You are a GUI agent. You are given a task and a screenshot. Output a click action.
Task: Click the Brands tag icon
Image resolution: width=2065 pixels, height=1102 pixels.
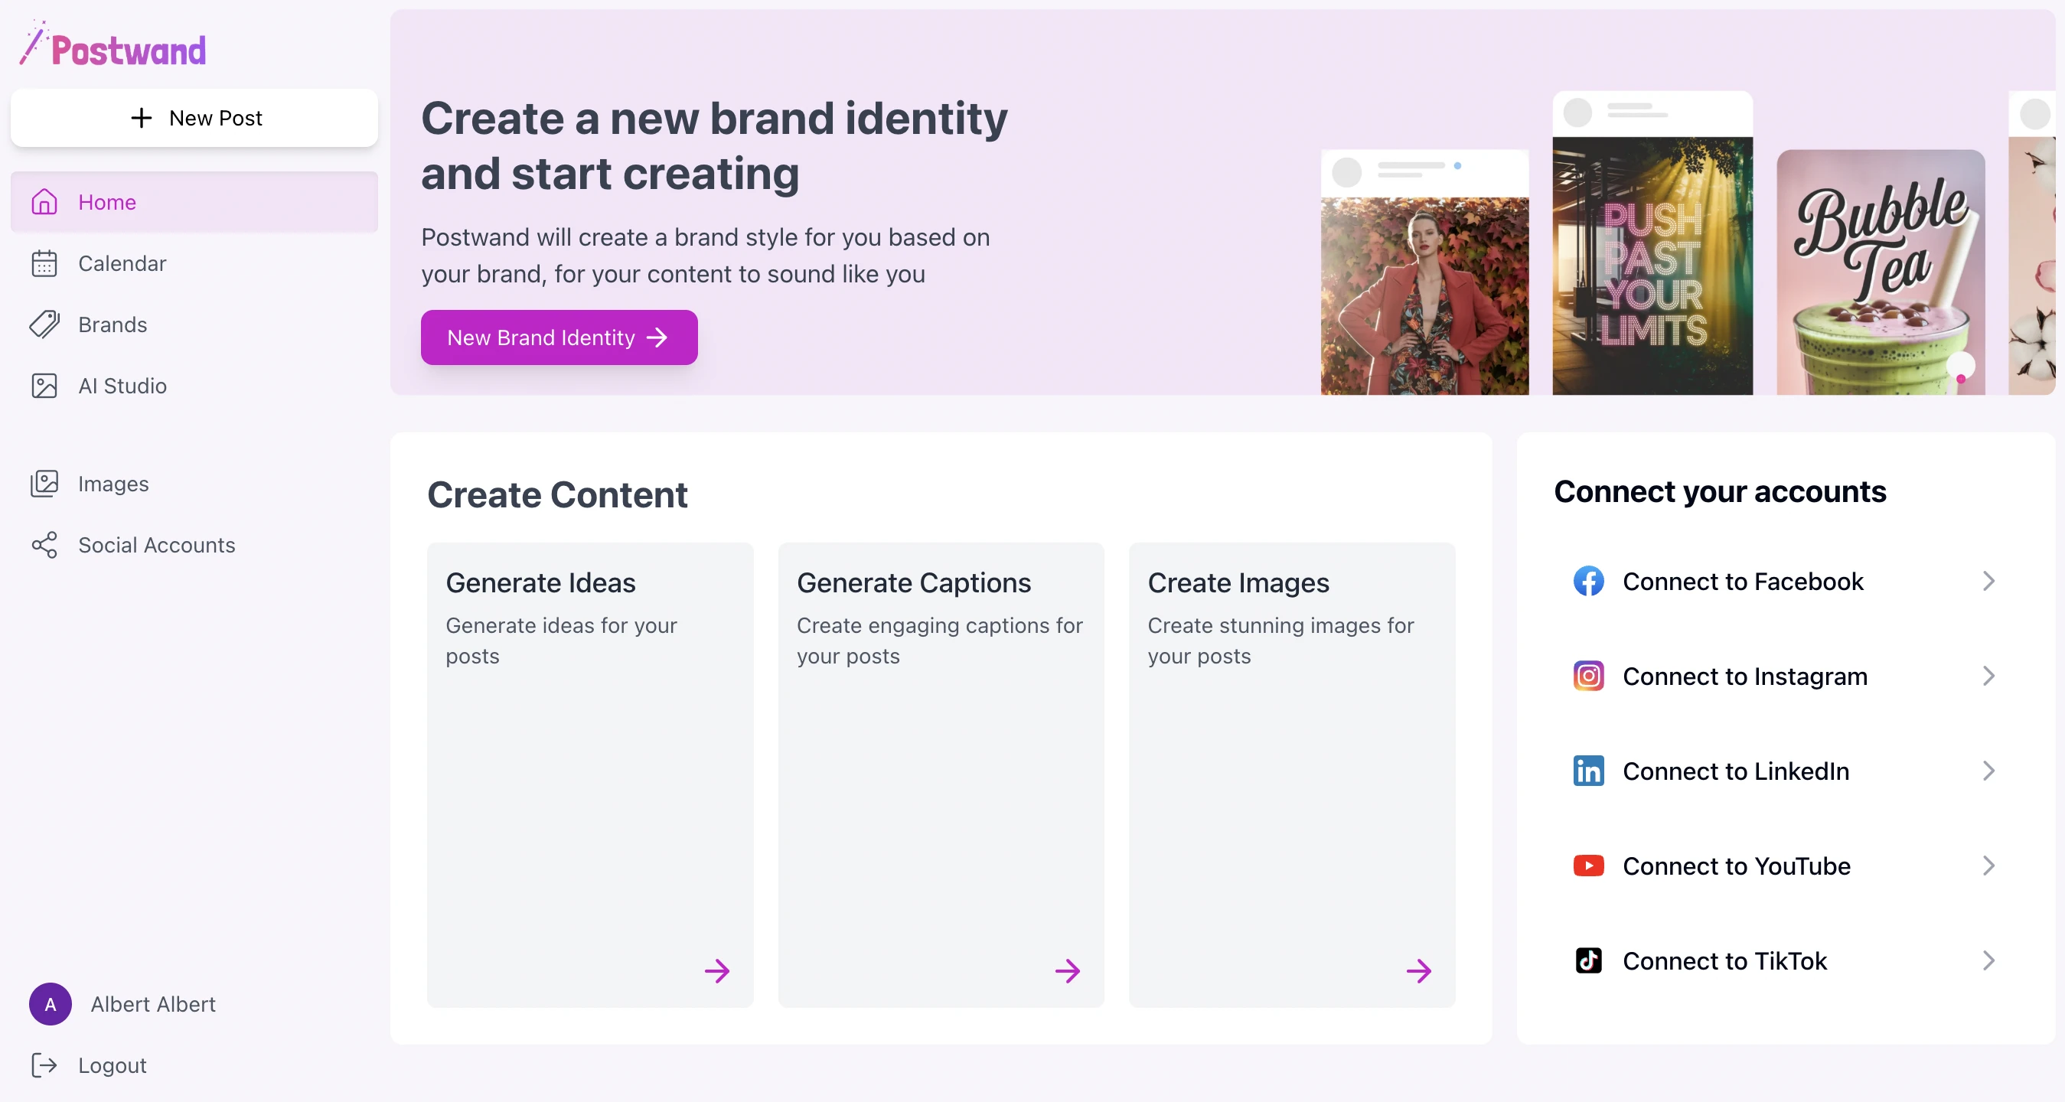44,324
